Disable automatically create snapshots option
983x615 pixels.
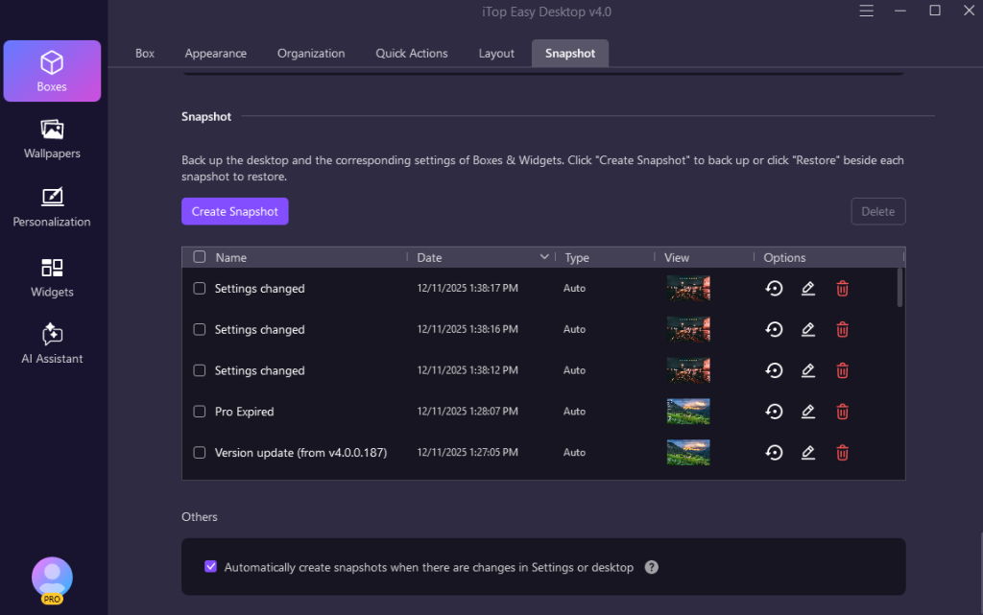[211, 567]
